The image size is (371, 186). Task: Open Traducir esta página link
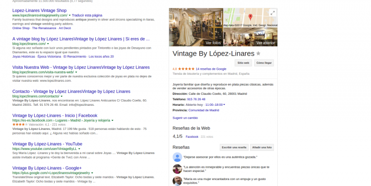pos(87,16)
